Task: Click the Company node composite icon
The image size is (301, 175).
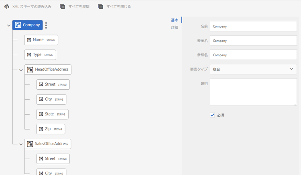Action: (x=18, y=25)
